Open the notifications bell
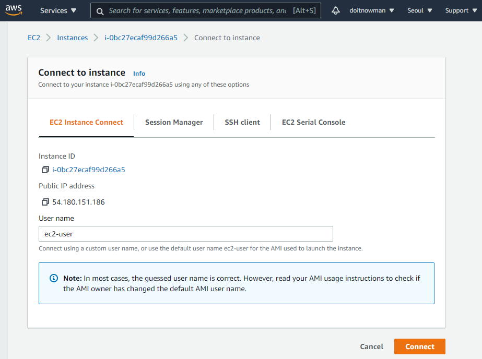The image size is (482, 359). pos(336,10)
